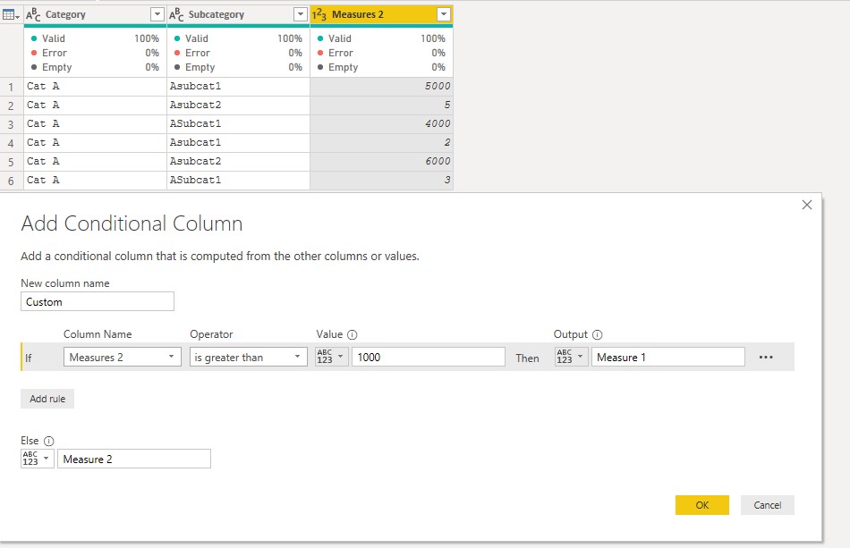This screenshot has width=850, height=548.
Task: Click the ASubcat1 cell in row 3
Action: (239, 124)
